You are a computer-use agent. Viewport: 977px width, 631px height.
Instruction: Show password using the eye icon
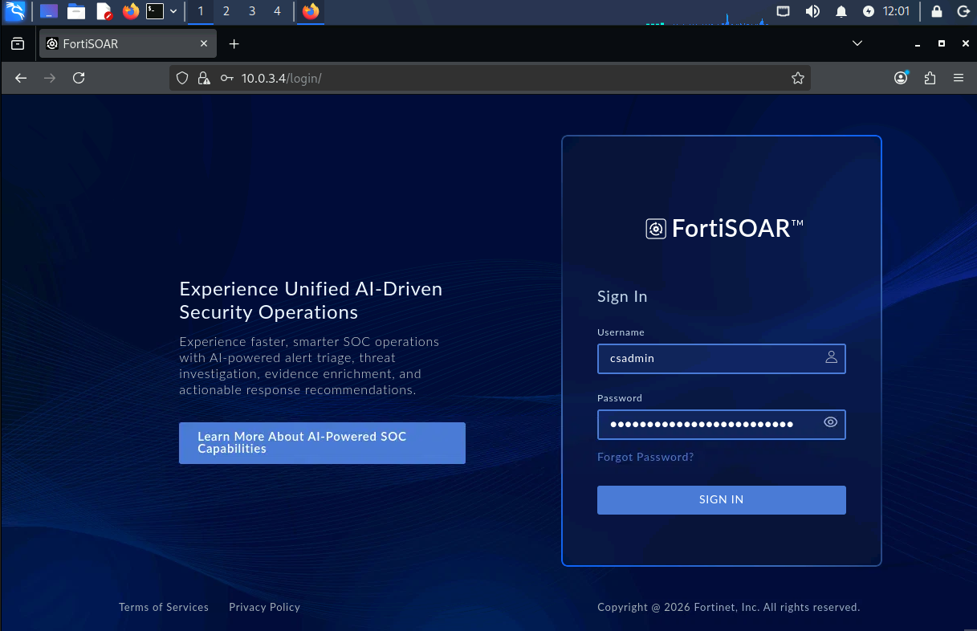tap(831, 422)
